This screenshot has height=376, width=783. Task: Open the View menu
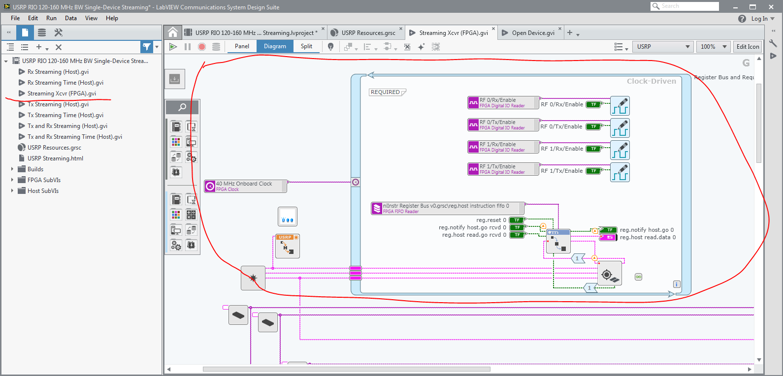click(91, 18)
